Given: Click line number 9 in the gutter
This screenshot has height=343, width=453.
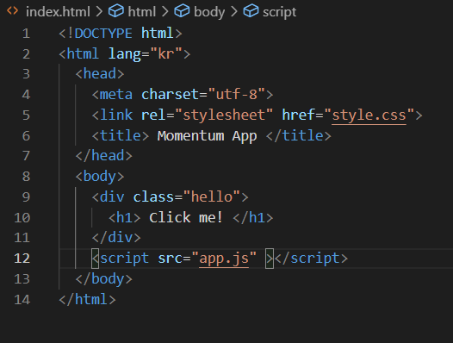Looking at the screenshot, I should [26, 197].
